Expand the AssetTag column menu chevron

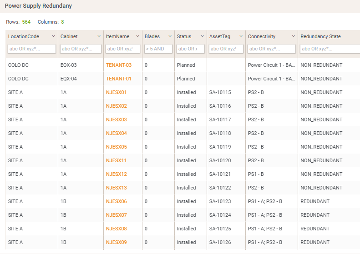[241, 36]
